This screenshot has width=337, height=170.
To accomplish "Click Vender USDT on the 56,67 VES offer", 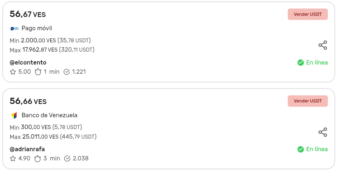I will tap(307, 14).
